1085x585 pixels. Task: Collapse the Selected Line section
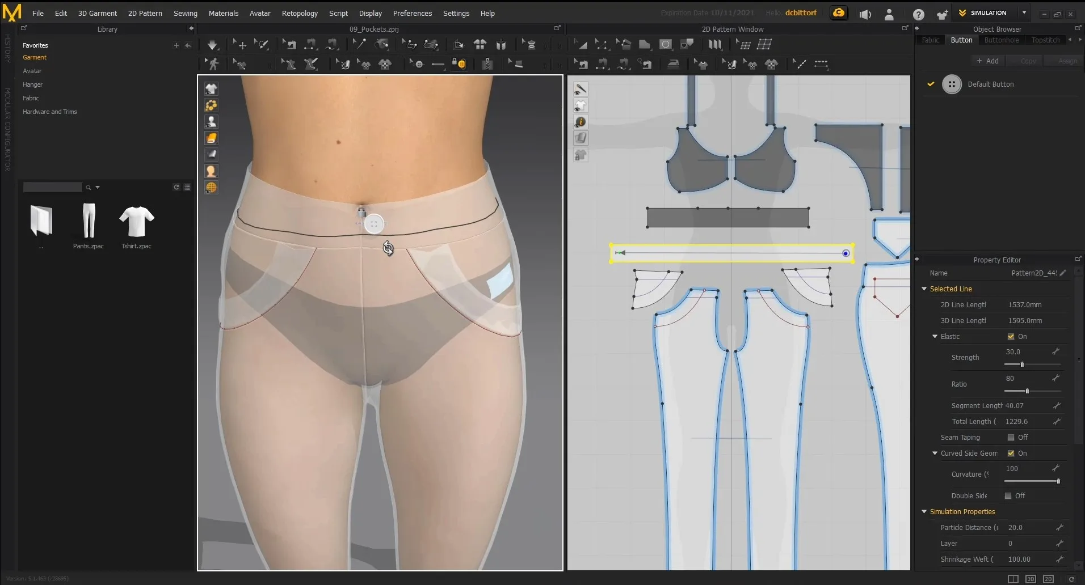tap(926, 289)
